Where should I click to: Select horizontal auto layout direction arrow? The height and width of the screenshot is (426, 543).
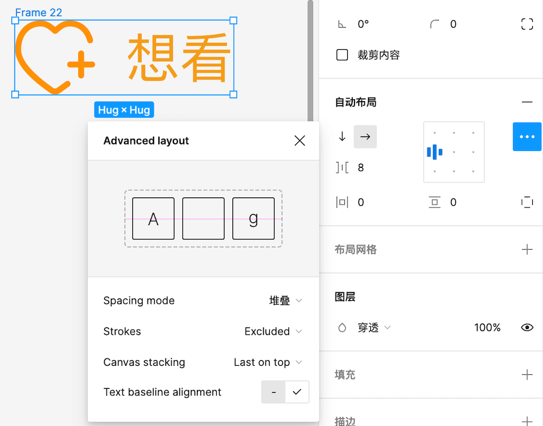[x=365, y=137]
